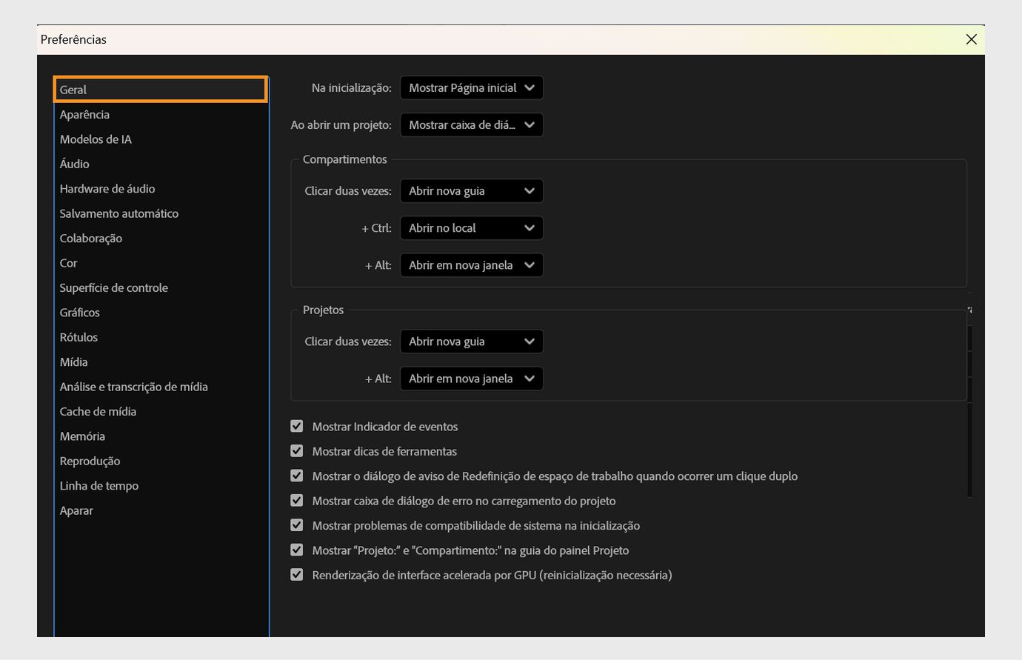Open the Salvamento automático preferences
The height and width of the screenshot is (660, 1022).
pyautogui.click(x=118, y=213)
